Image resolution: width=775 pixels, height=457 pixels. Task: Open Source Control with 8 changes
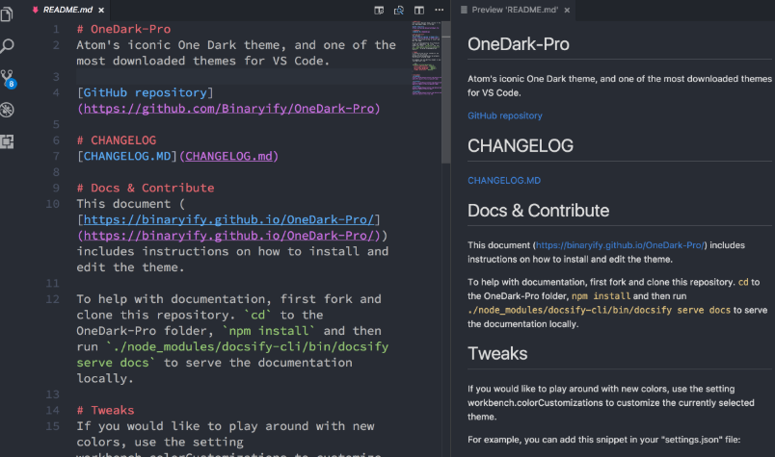click(x=8, y=79)
